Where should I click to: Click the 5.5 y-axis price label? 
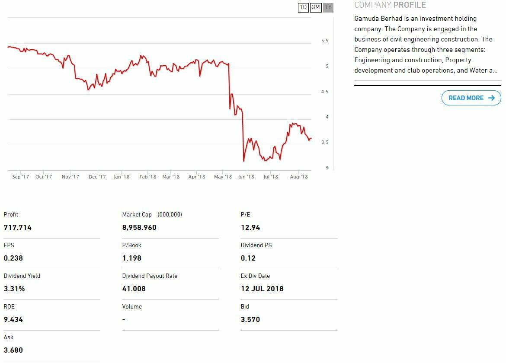point(325,41)
